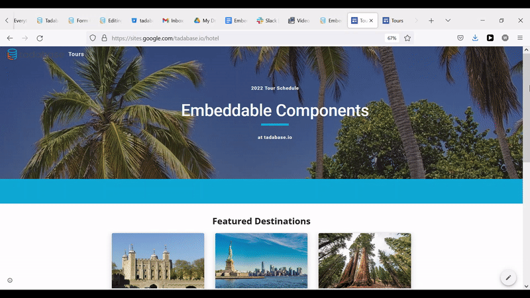Click the page scrollbar down arrow
The width and height of the screenshot is (530, 298).
point(526,286)
